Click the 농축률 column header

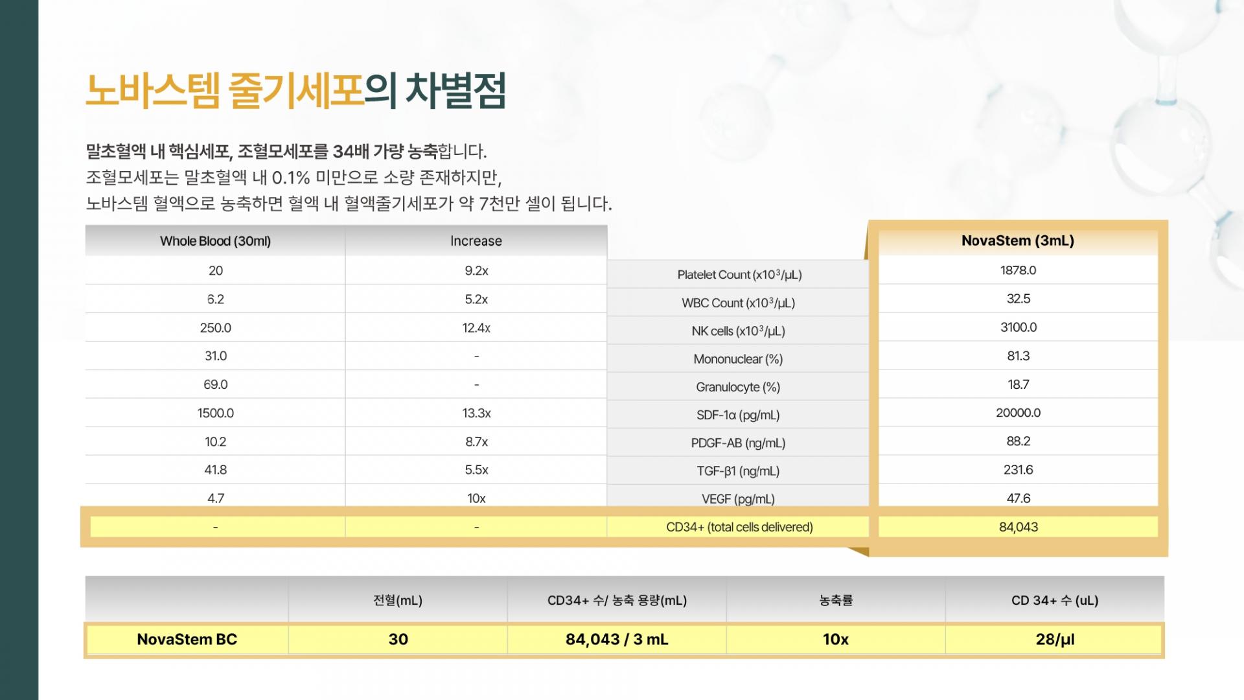835,600
